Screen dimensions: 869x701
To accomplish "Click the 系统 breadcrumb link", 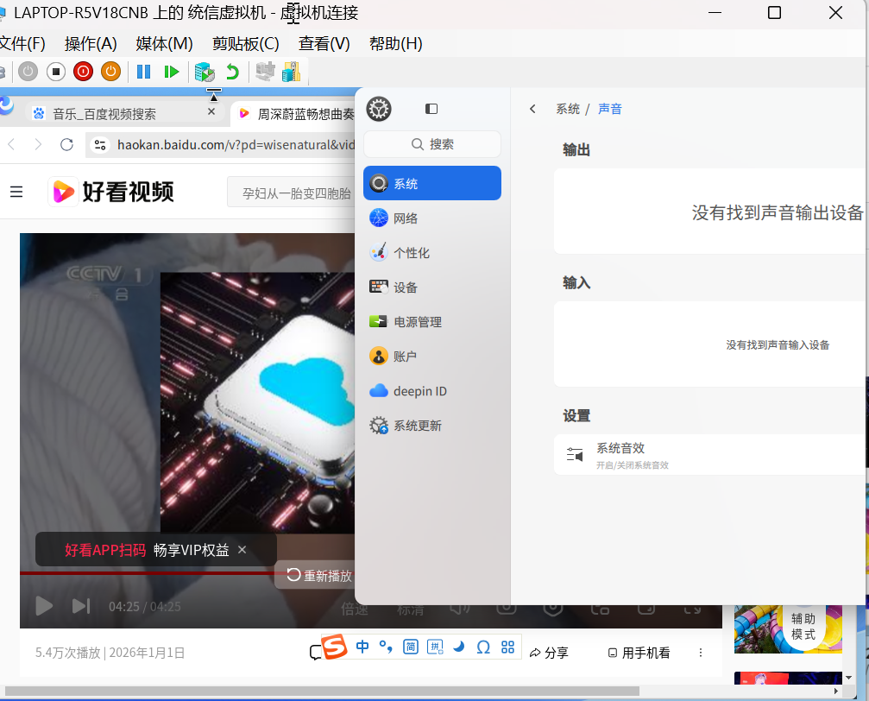I will click(x=568, y=109).
